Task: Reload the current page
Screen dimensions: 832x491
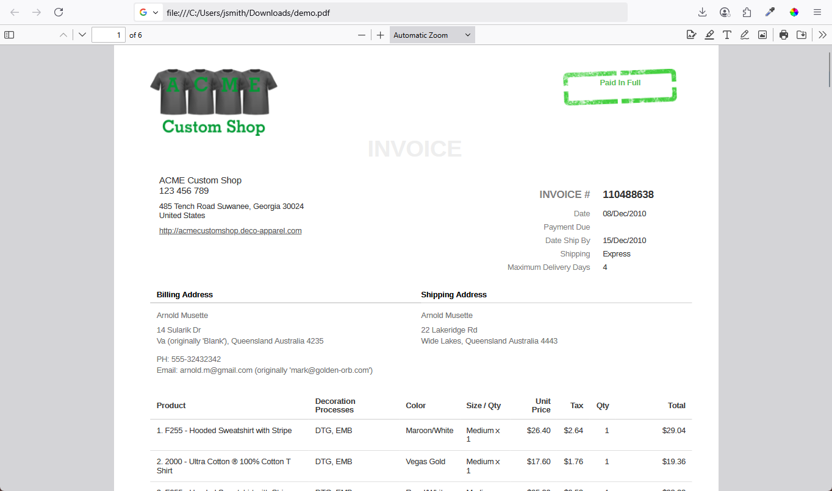Action: (x=59, y=12)
